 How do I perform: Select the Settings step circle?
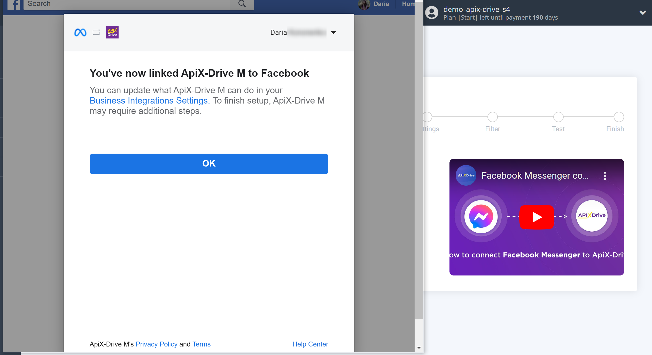pyautogui.click(x=428, y=117)
